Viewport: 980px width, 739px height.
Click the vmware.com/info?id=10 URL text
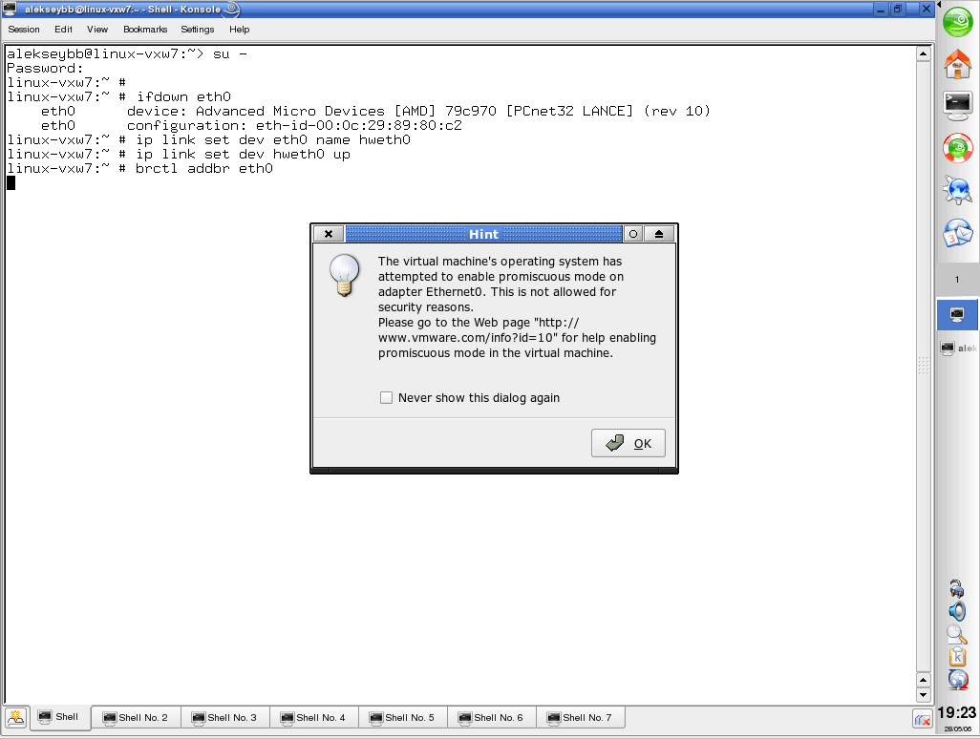point(467,338)
